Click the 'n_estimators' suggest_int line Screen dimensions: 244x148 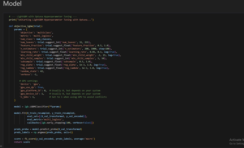point(66,49)
